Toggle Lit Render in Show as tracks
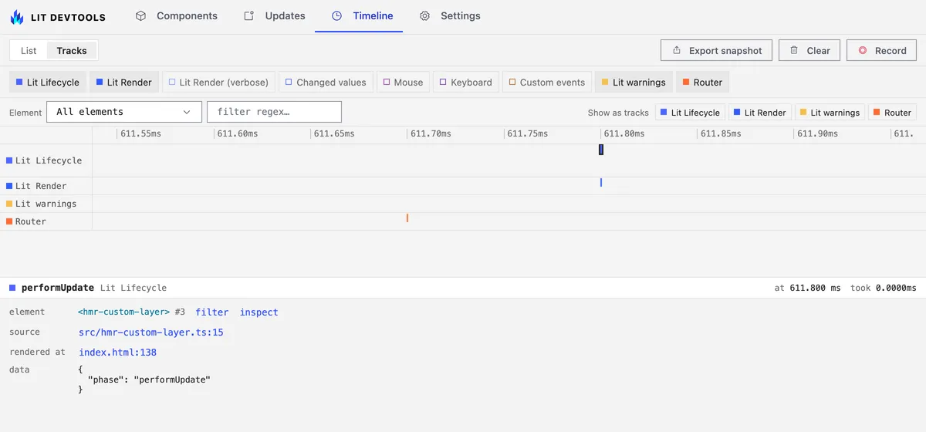Image resolution: width=926 pixels, height=432 pixels. 760,113
